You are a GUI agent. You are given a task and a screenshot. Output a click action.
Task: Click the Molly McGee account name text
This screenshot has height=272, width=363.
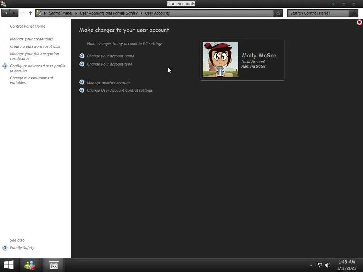[259, 55]
